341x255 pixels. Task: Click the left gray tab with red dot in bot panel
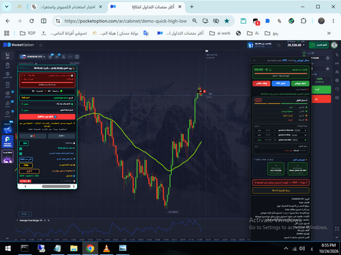[x=33, y=136]
